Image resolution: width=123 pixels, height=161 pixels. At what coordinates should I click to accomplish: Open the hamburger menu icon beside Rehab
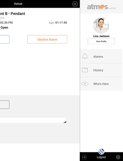(75, 4)
